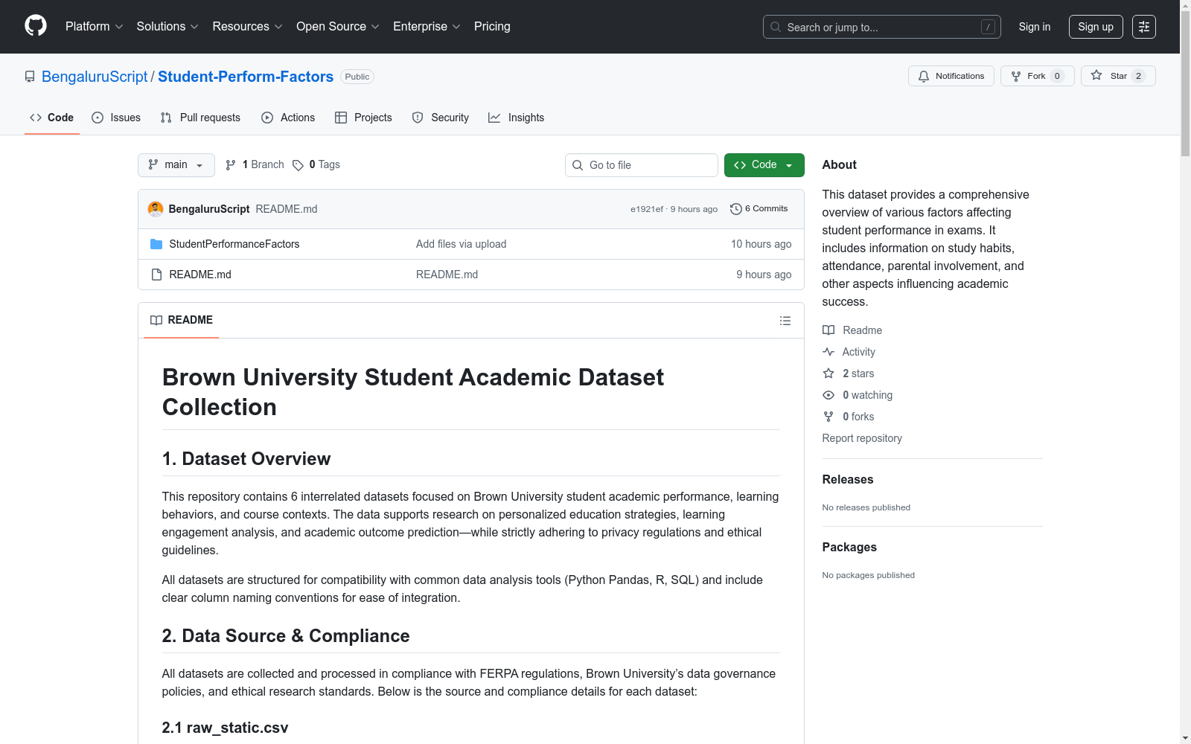
Task: Star this repository
Action: [1118, 76]
